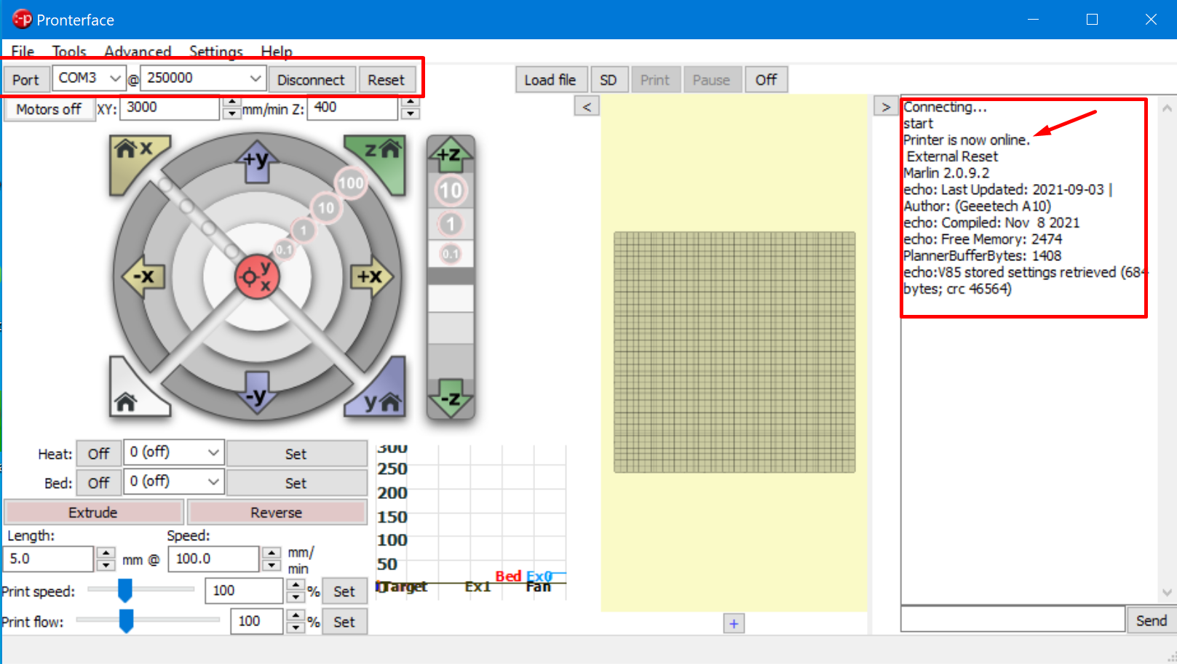Send the console command

[1151, 620]
